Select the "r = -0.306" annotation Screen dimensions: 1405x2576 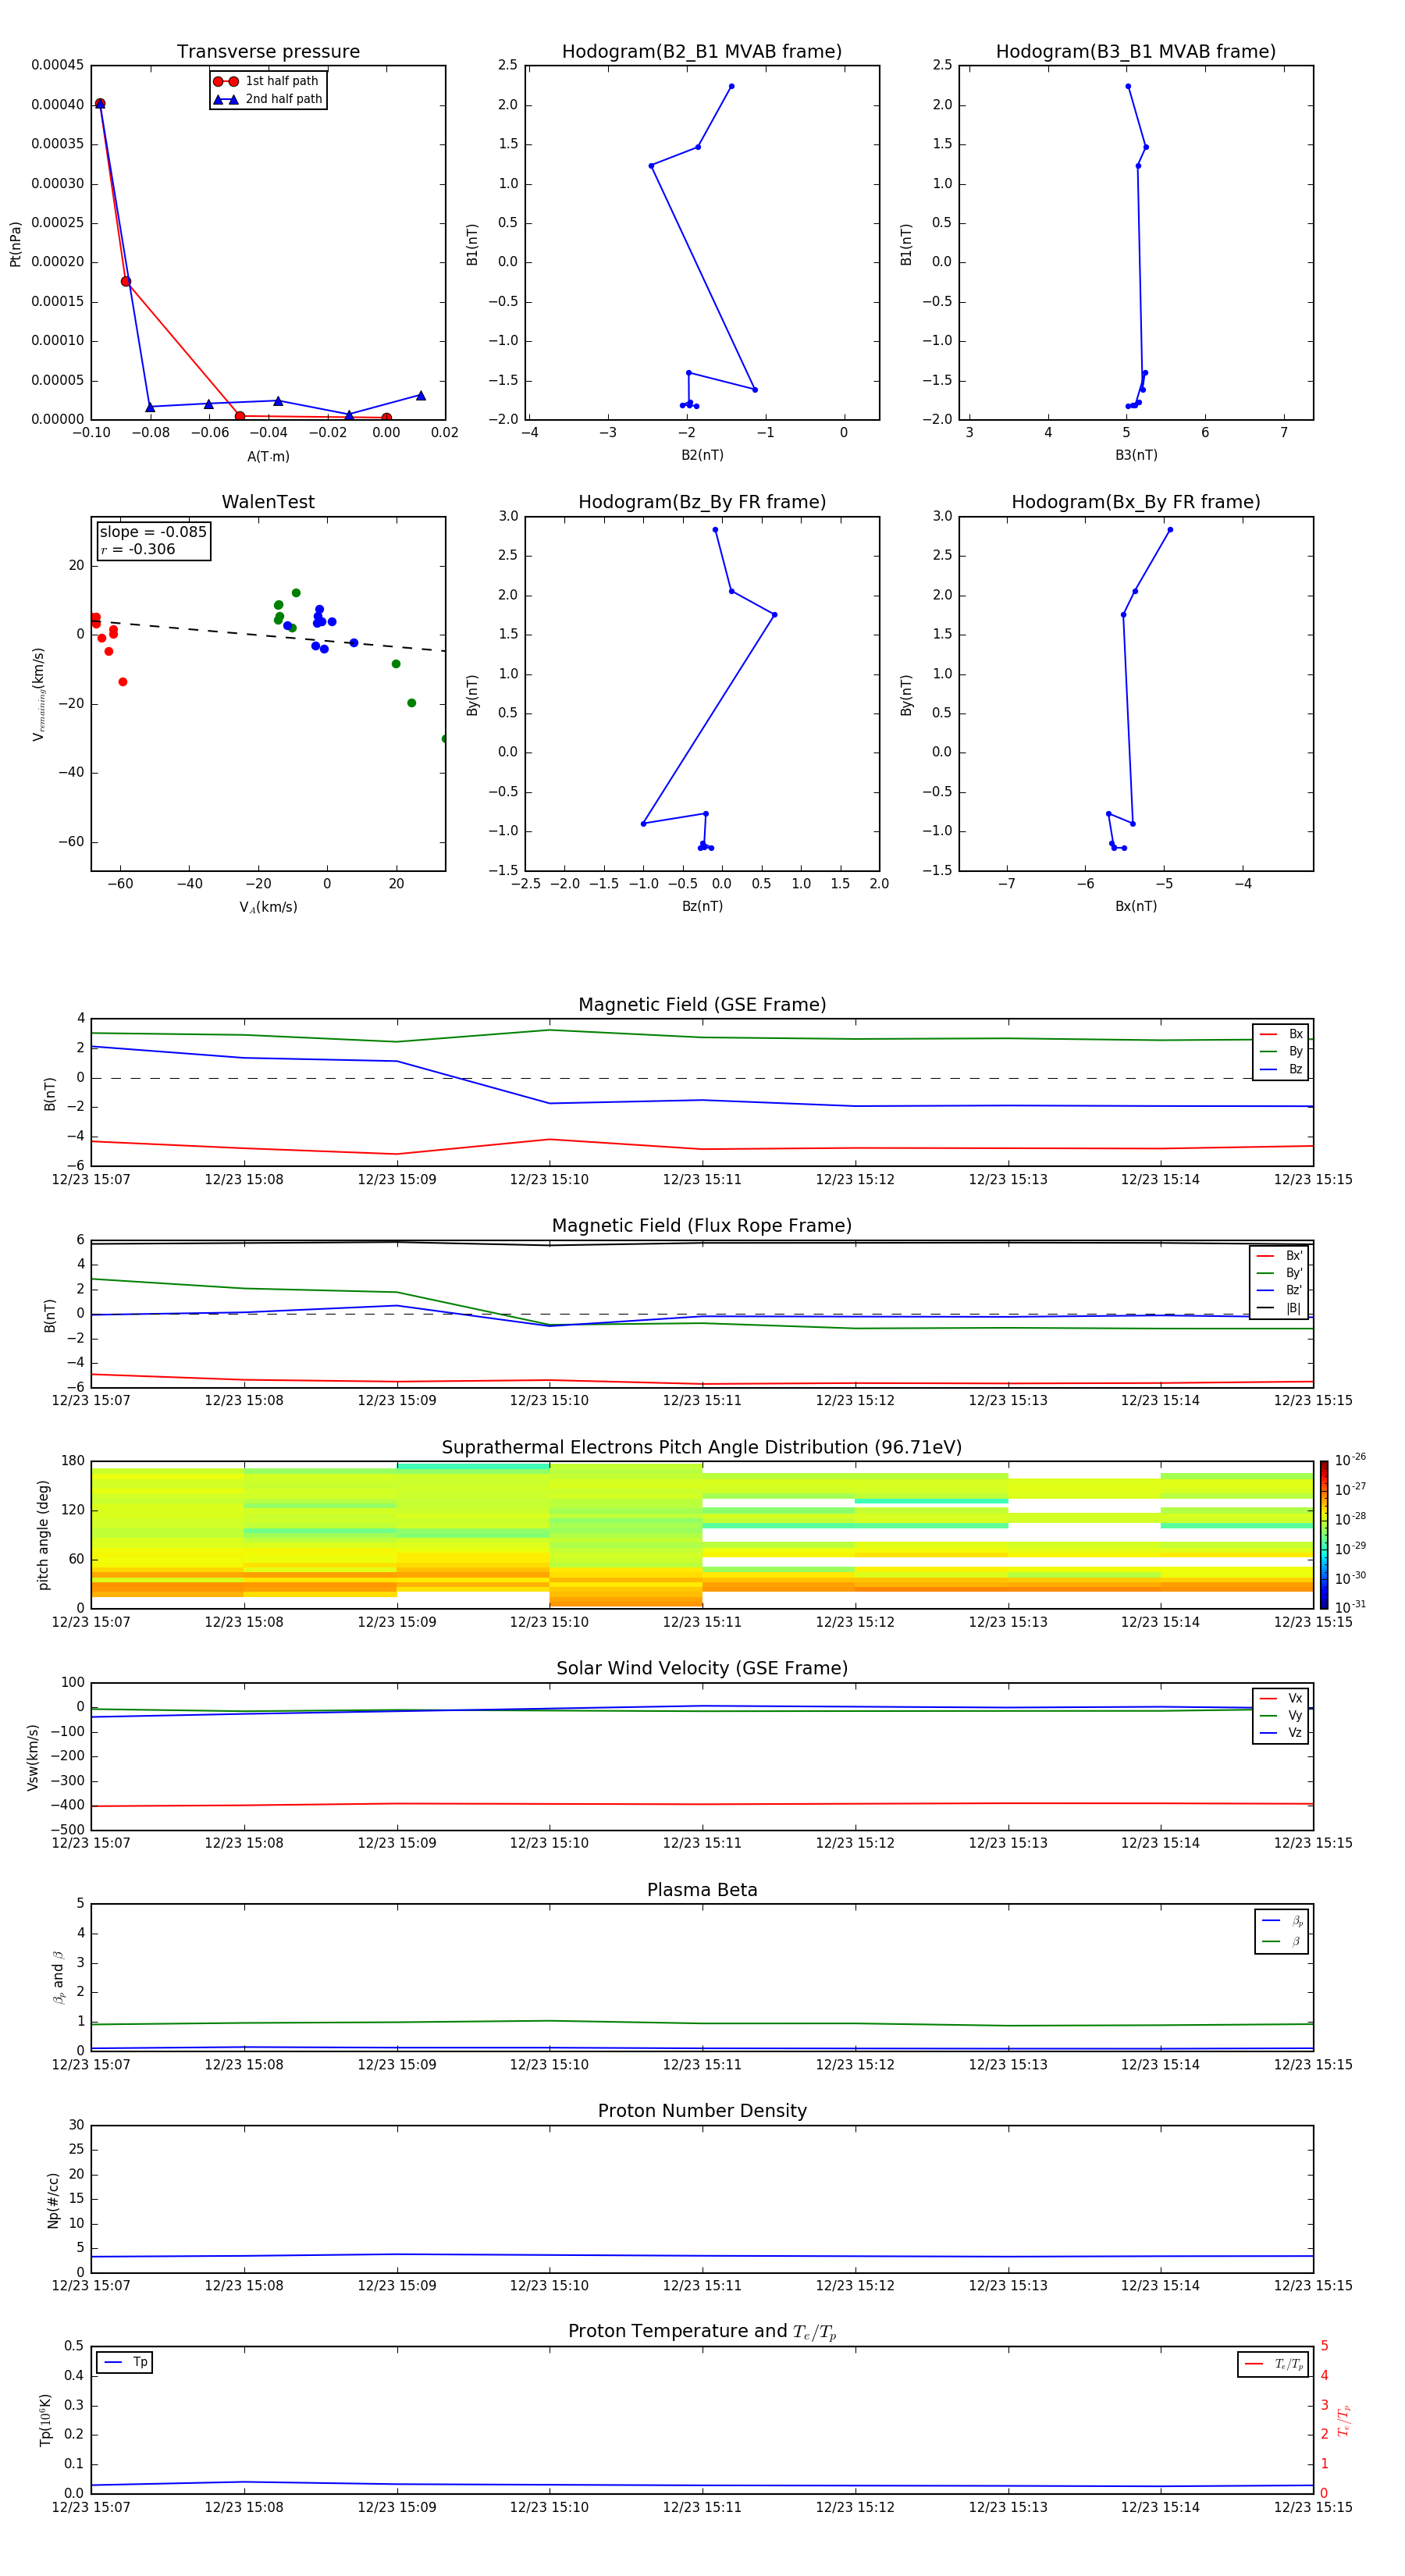point(138,549)
